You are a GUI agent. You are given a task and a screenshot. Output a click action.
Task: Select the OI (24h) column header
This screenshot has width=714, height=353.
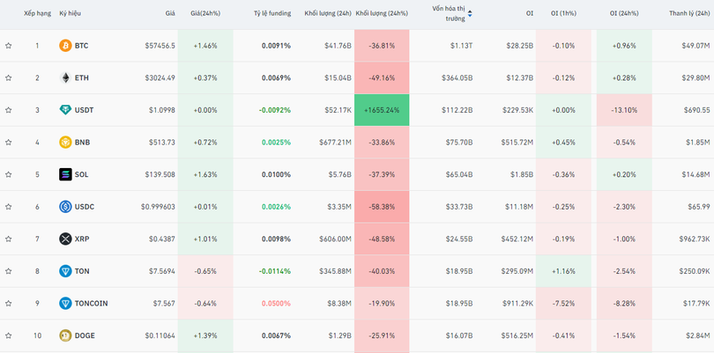[x=624, y=14]
